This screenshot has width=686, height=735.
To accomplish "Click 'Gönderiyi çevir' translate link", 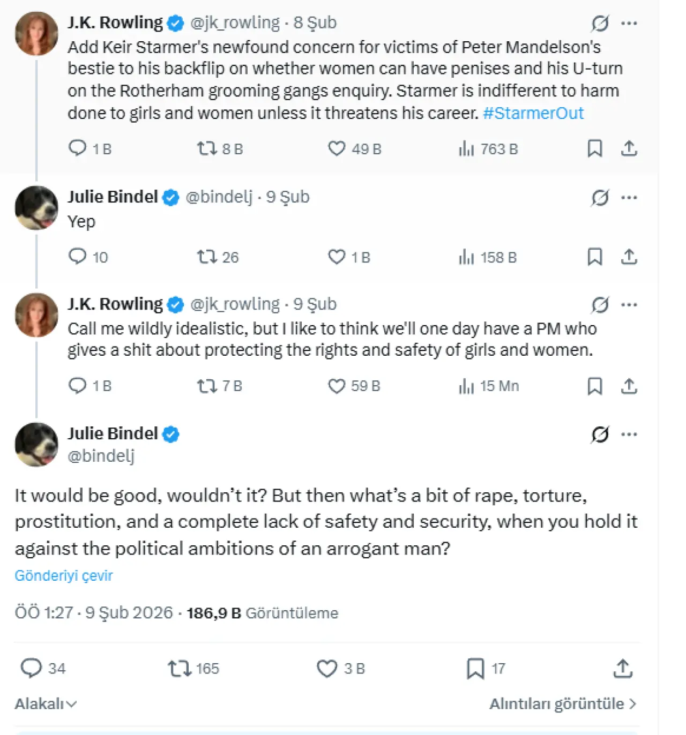I will 64,575.
